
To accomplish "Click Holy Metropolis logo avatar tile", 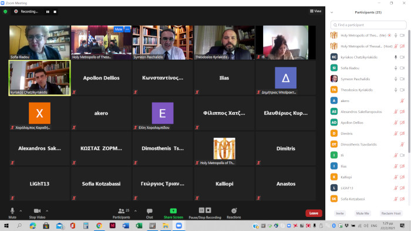I will (x=224, y=148).
